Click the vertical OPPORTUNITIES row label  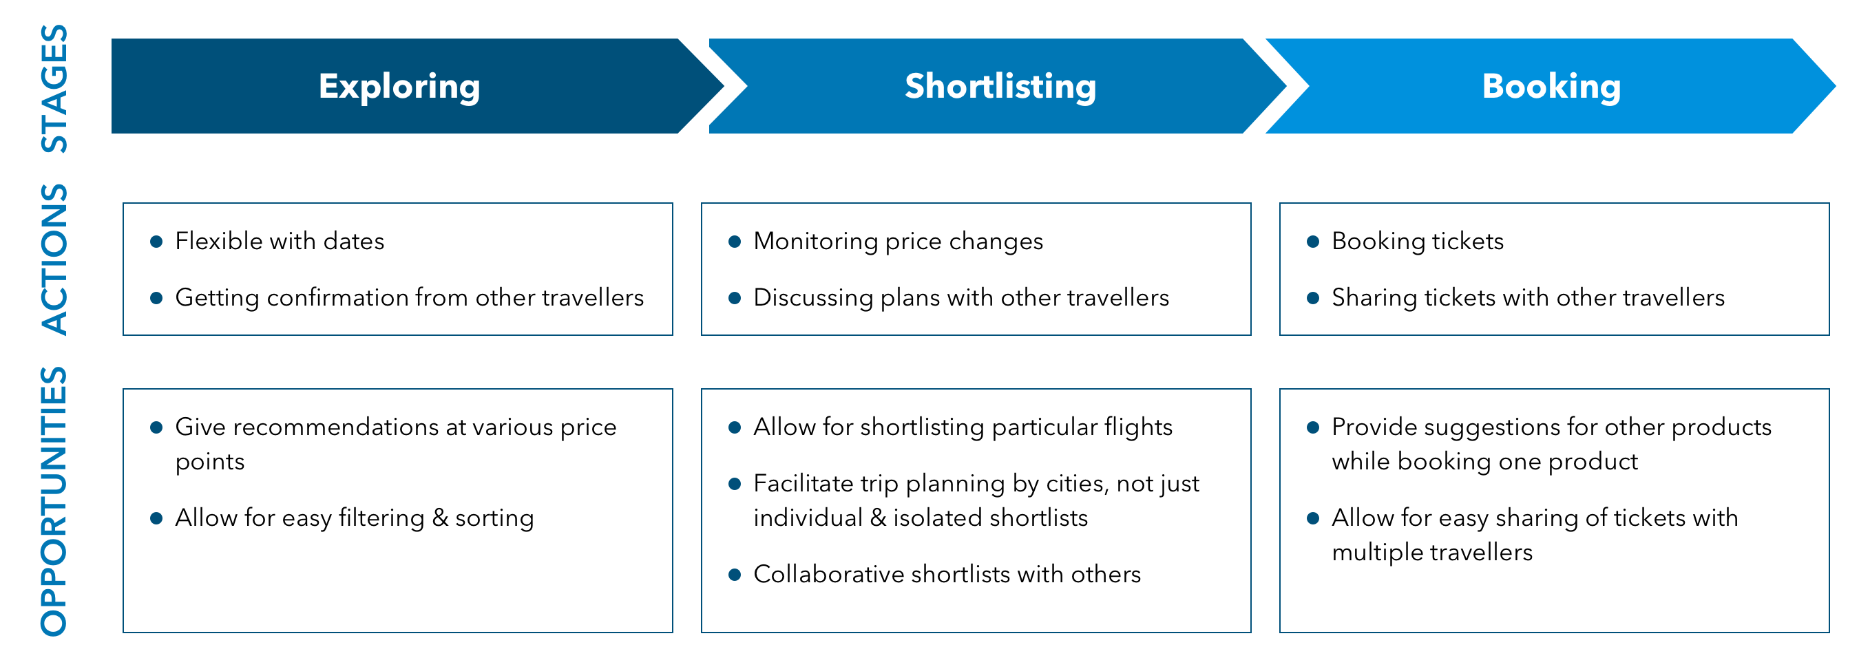54,501
